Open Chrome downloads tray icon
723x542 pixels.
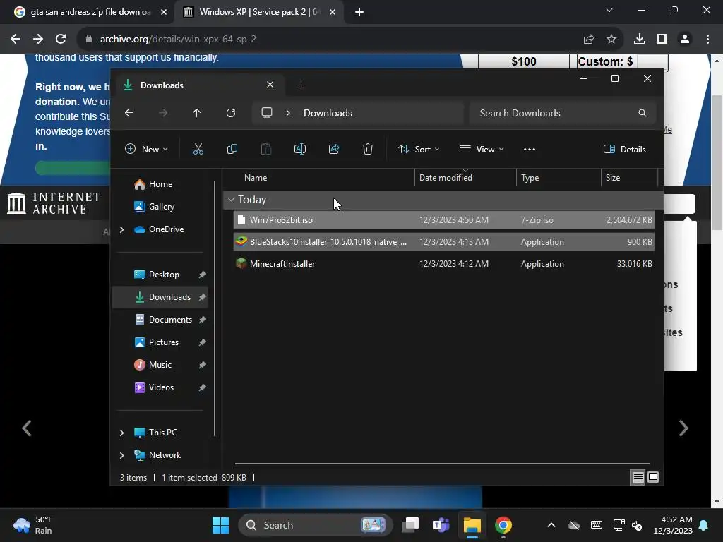pyautogui.click(x=639, y=40)
